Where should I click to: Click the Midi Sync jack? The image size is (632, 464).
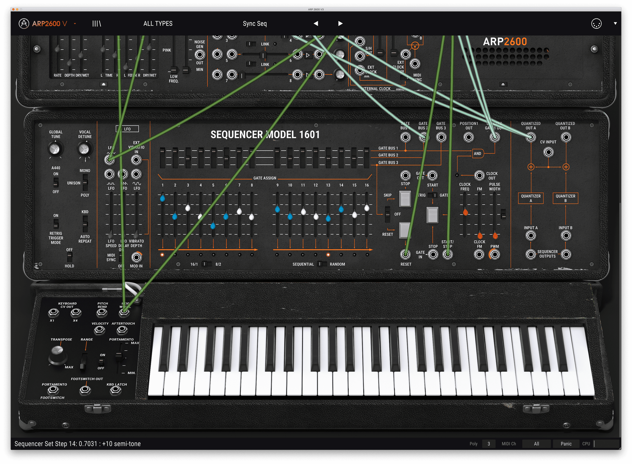pos(415,64)
